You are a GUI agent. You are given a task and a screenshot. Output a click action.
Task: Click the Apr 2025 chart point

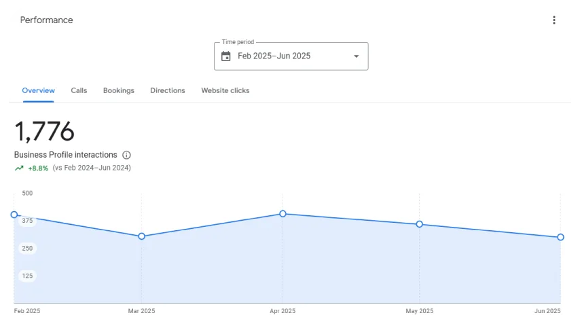[283, 213]
